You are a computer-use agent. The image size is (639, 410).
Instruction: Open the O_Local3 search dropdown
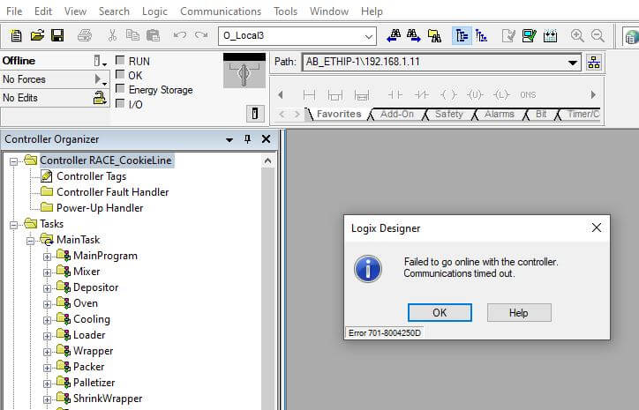click(368, 36)
